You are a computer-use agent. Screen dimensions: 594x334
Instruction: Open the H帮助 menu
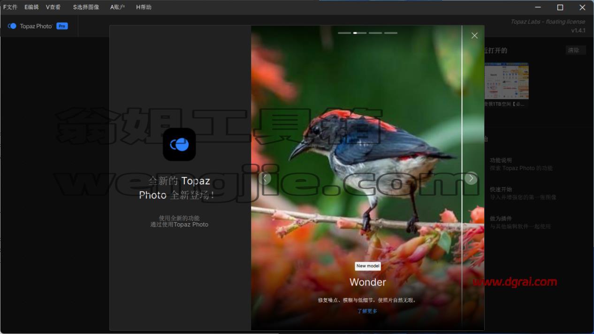(144, 7)
